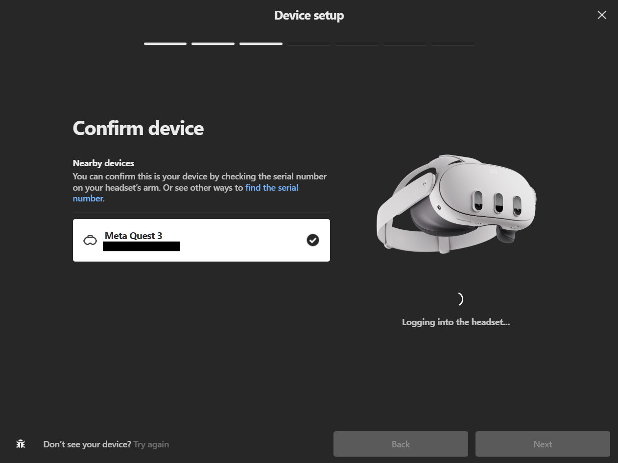Click the bug report icon
This screenshot has height=463, width=618.
pyautogui.click(x=21, y=444)
